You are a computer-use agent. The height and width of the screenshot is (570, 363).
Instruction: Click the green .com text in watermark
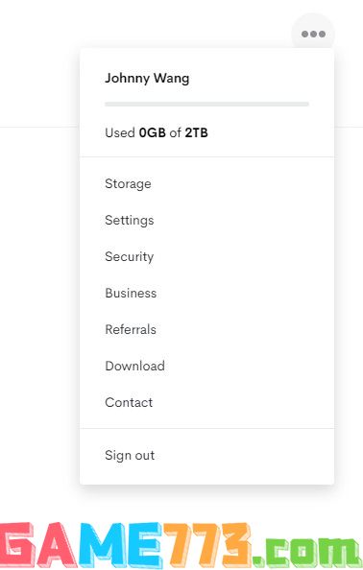[x=307, y=551]
